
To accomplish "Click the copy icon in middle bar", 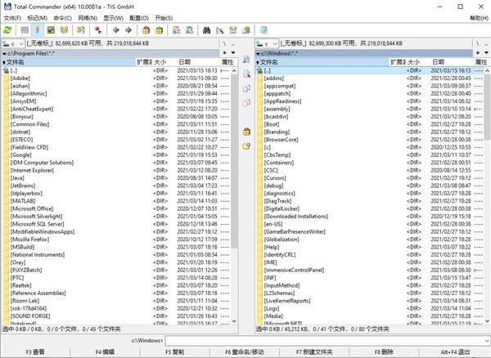I will tap(246, 87).
